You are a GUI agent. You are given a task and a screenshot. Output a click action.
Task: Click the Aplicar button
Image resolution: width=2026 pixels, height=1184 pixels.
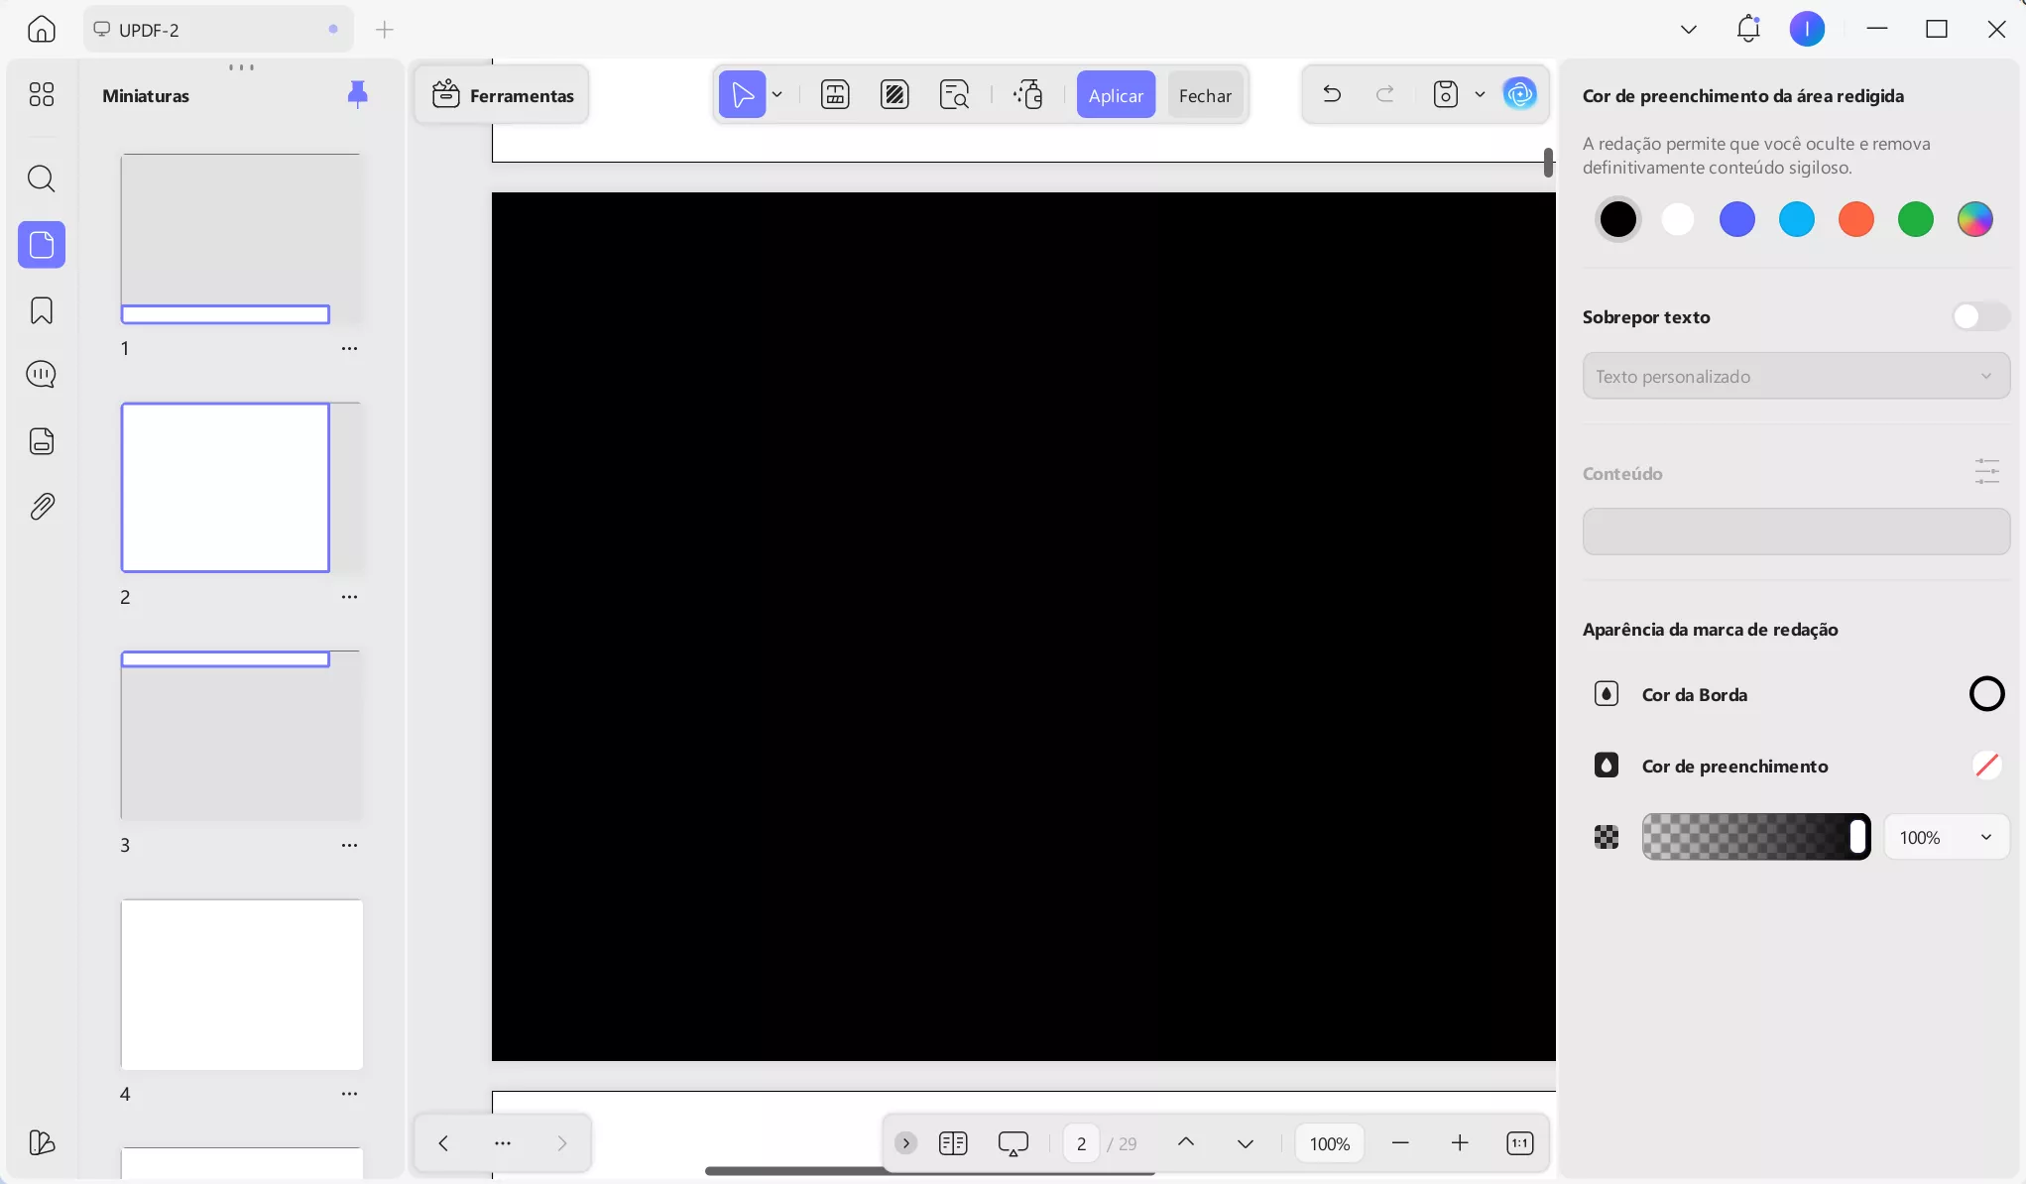point(1116,95)
